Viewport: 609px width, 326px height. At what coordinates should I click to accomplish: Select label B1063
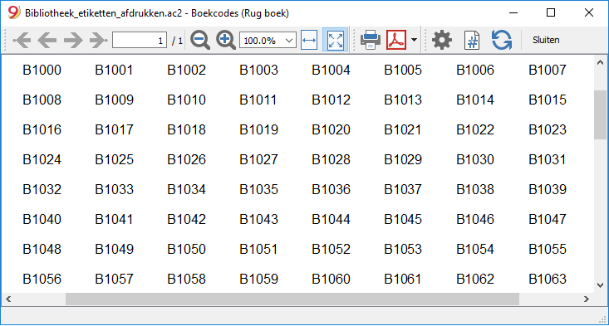coord(548,279)
